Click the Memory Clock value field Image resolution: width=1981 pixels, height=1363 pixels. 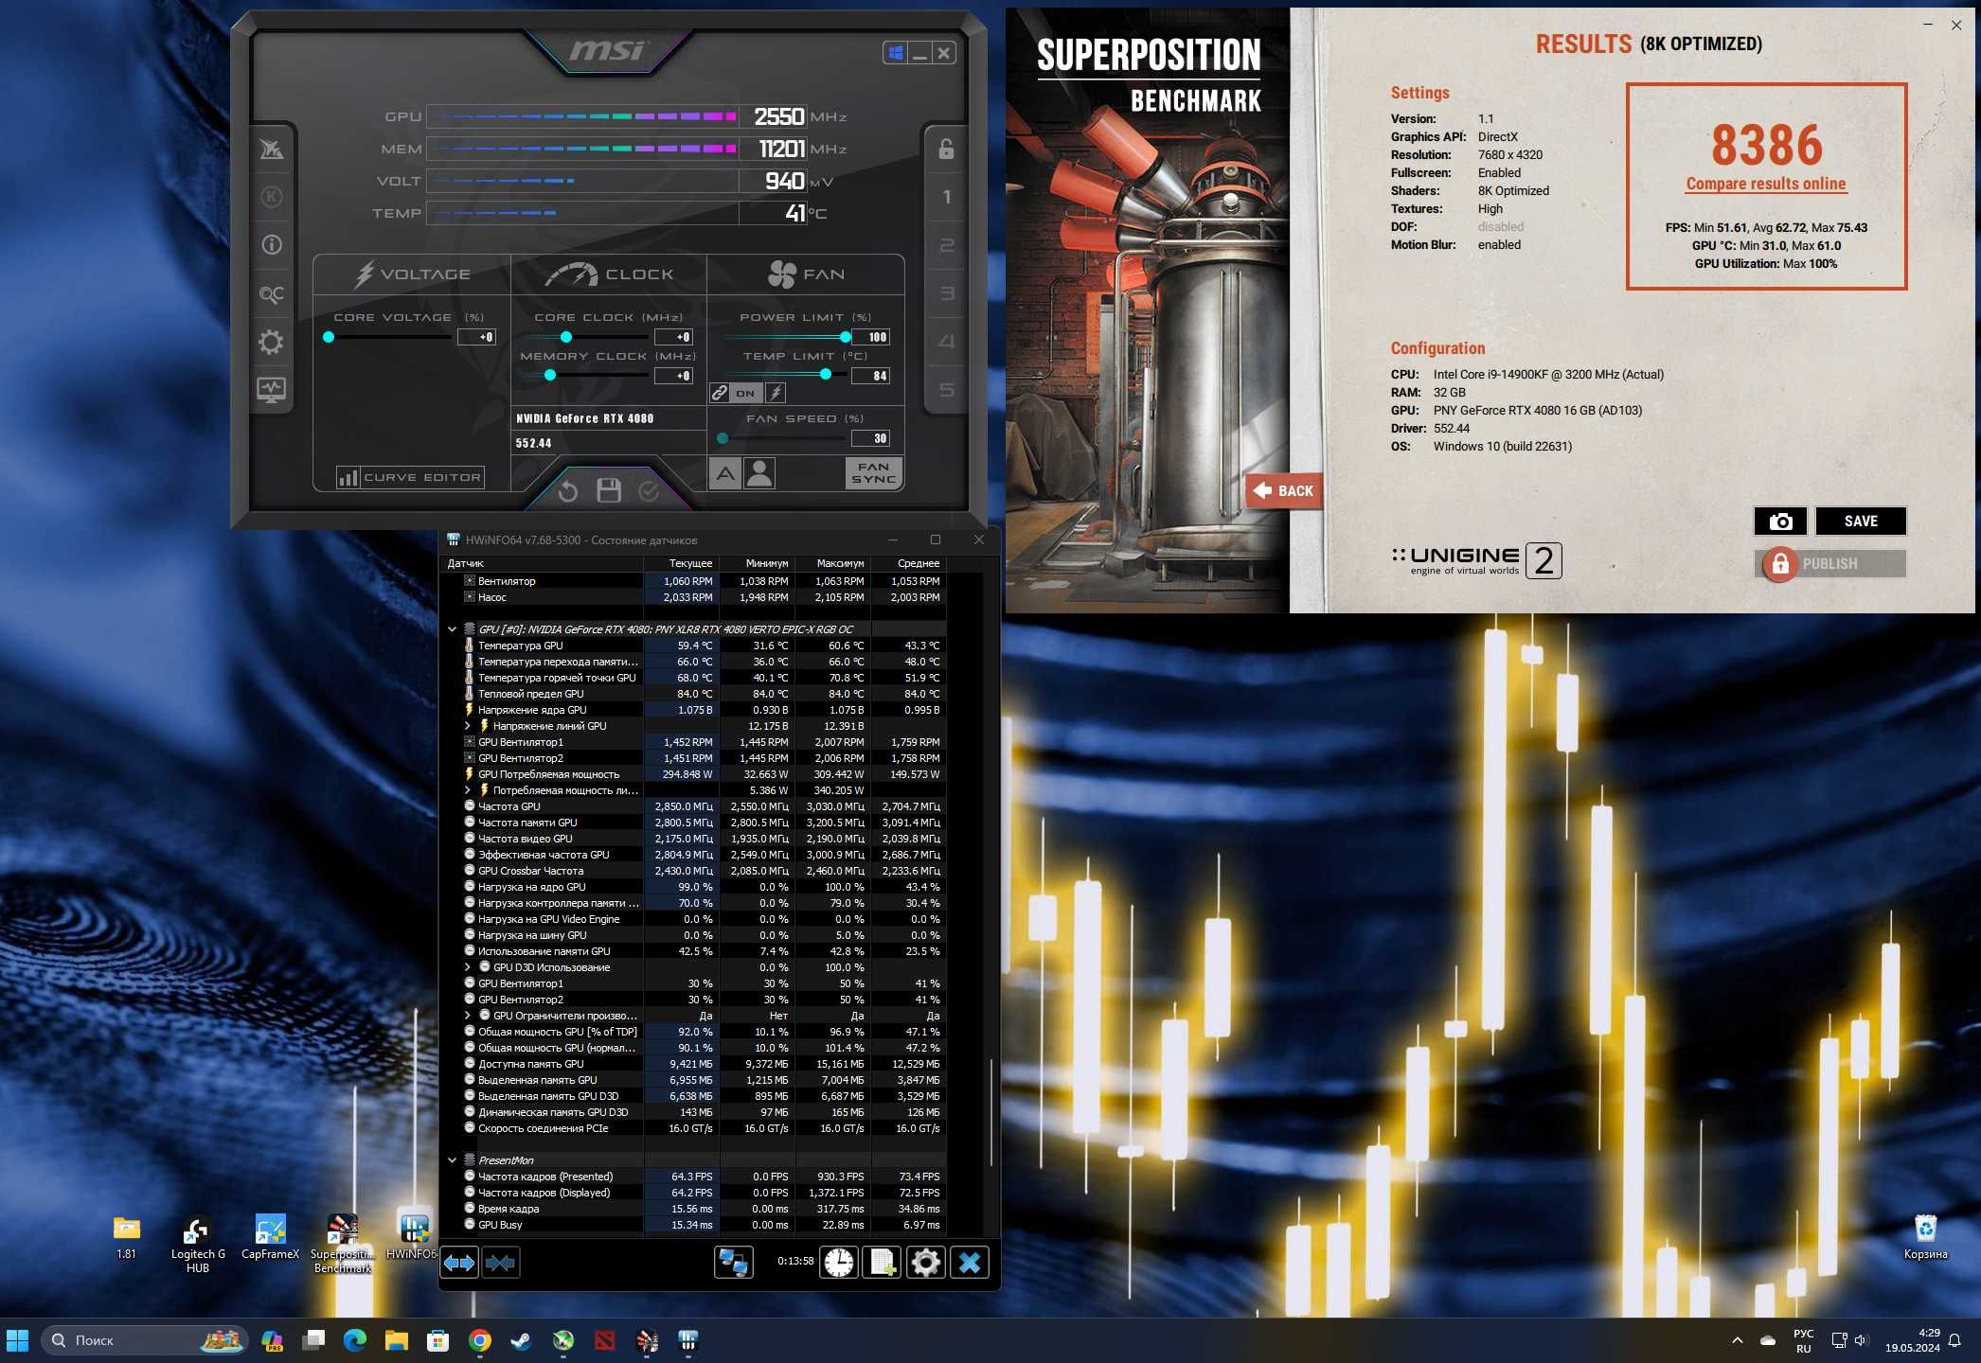(674, 376)
